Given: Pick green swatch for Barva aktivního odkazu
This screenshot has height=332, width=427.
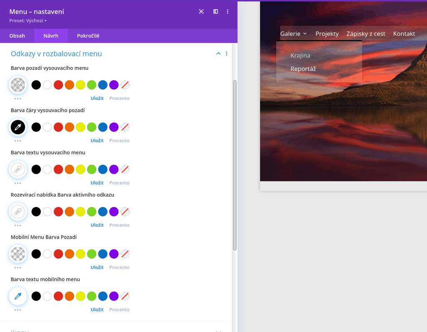Looking at the screenshot, I should click(x=92, y=211).
